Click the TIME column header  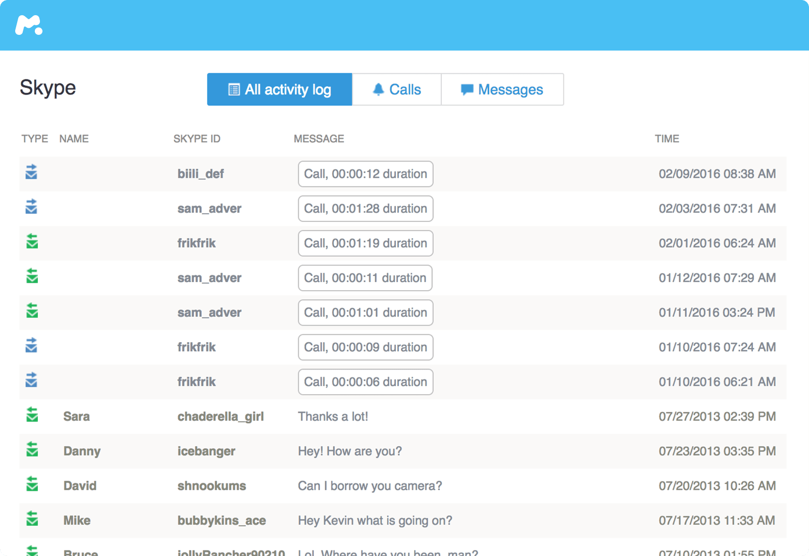[667, 138]
